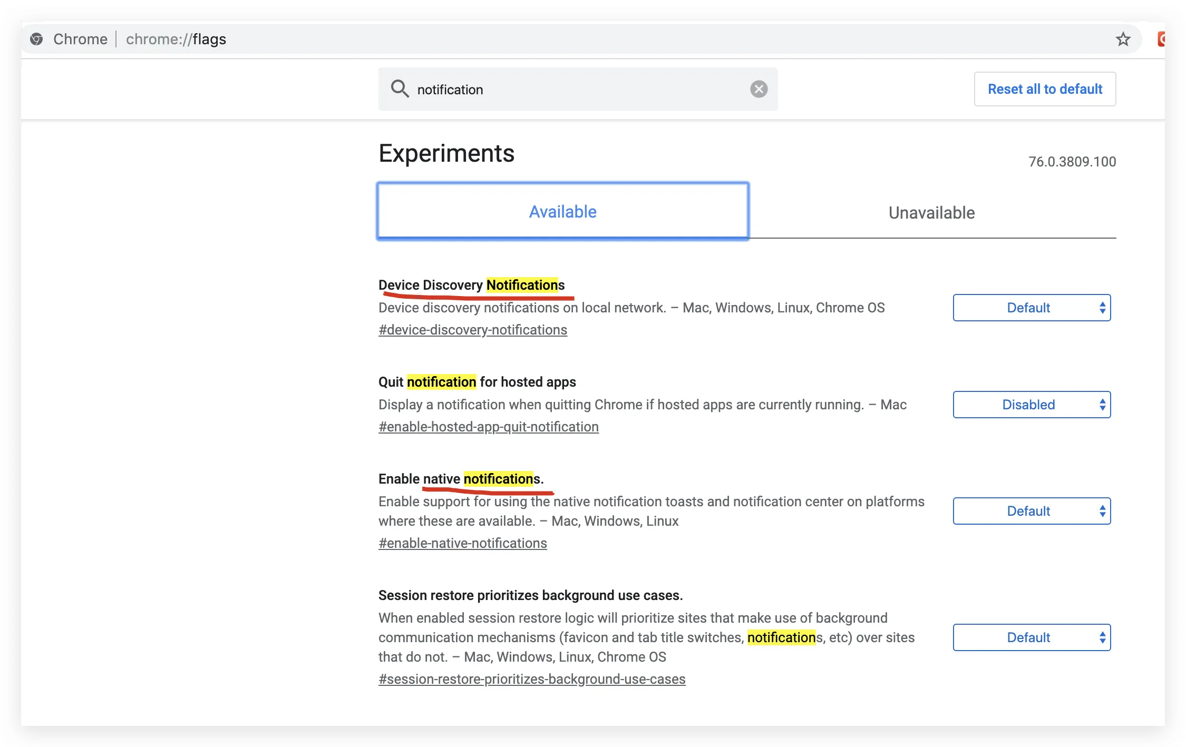1186x747 pixels.
Task: Open Enable native notifications dropdown
Action: (1031, 511)
